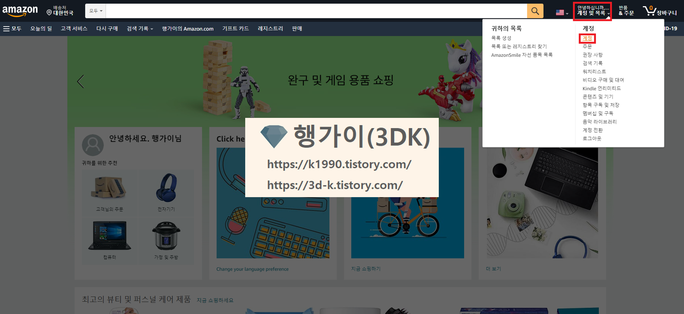Click 콘텐츠 및 기기 in flyout
684x314 pixels.
(598, 97)
